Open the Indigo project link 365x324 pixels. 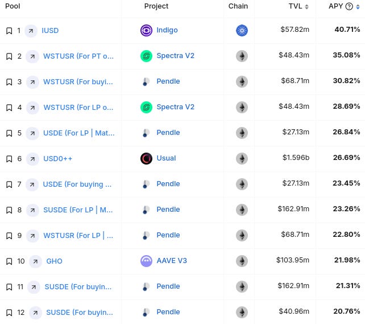(167, 30)
